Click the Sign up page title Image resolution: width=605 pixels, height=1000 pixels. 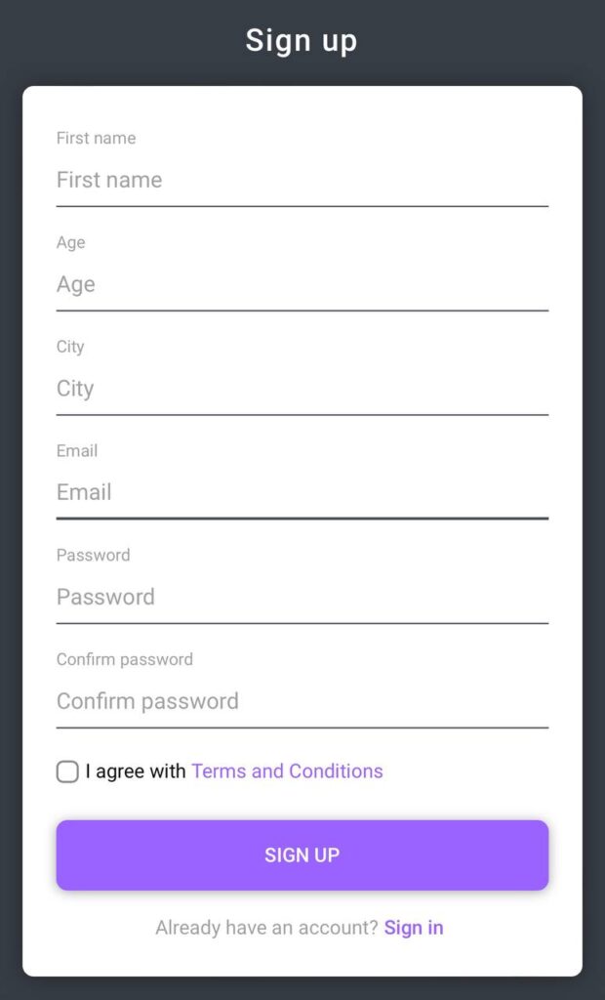click(302, 40)
